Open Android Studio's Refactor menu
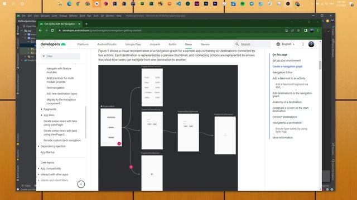 click(73, 16)
